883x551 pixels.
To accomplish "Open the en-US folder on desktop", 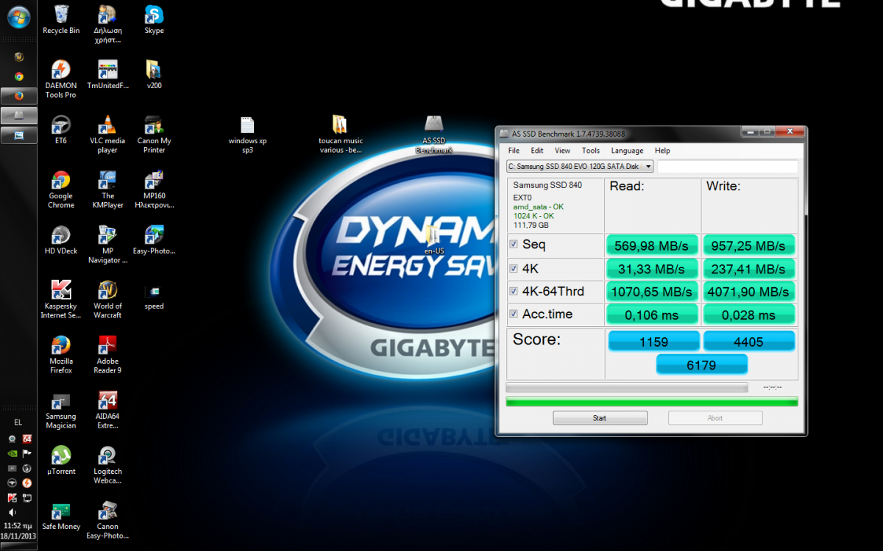I will tap(433, 240).
